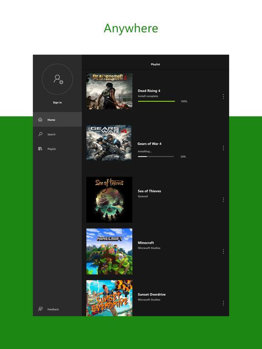Open more options for Gears of War 4
Viewport: 262px width, 349px height.
click(223, 148)
